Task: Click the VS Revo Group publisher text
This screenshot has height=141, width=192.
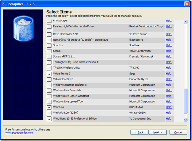Action: point(138,34)
